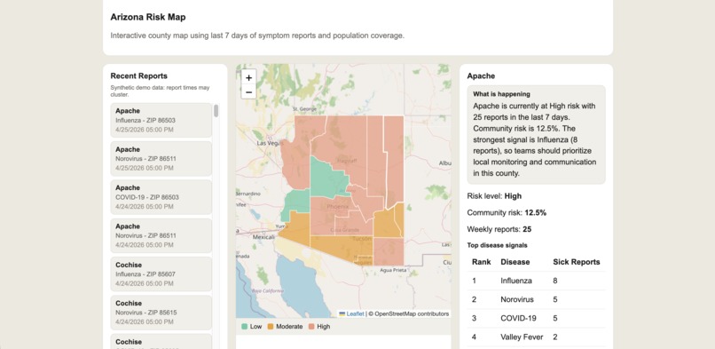Click Weekly reports 25 value
Viewport: 715px width, 349px height.
[x=527, y=229]
